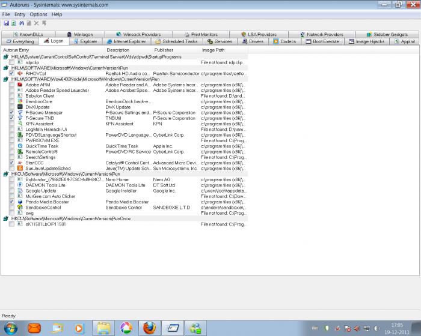Select the HKLM Wow6432Node Run registry key row
The image size is (421, 336).
click(125, 79)
